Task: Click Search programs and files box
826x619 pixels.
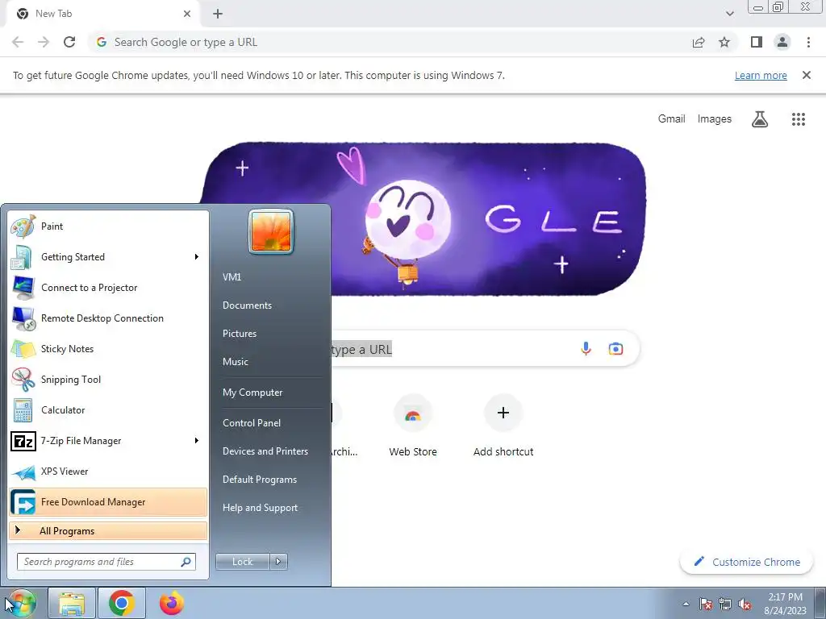Action: (106, 562)
